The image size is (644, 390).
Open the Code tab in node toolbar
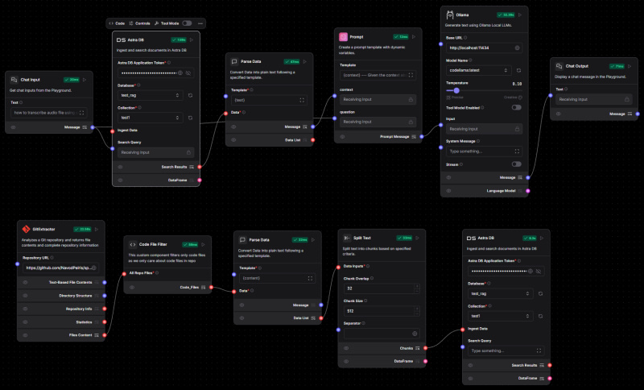click(x=116, y=23)
